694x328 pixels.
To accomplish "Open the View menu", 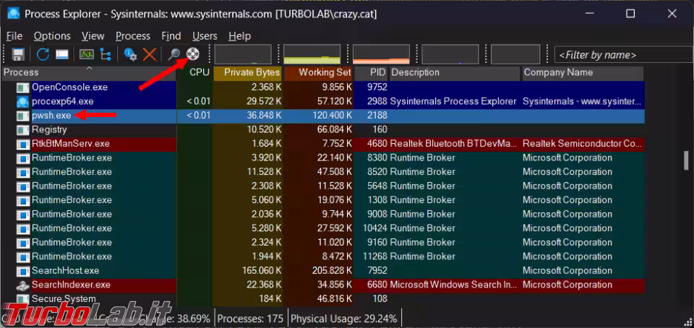I will [x=93, y=36].
